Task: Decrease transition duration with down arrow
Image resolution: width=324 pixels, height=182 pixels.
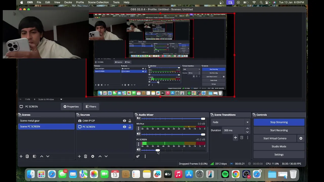Action: (x=248, y=132)
